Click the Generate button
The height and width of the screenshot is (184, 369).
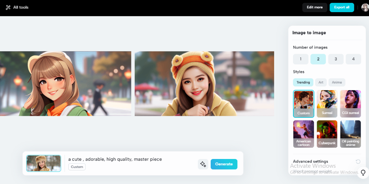point(224,164)
